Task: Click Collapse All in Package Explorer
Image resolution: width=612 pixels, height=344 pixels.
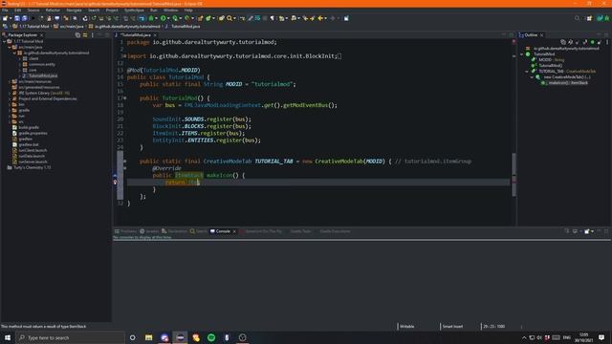Action: [77, 35]
